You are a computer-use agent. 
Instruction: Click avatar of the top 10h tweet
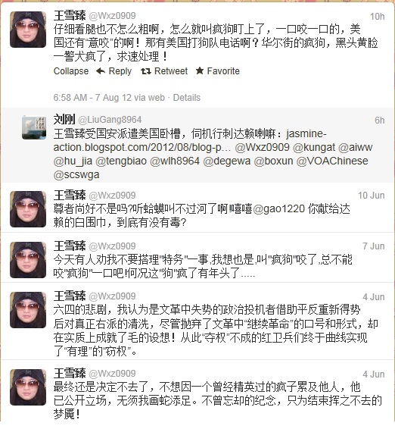click(x=28, y=30)
